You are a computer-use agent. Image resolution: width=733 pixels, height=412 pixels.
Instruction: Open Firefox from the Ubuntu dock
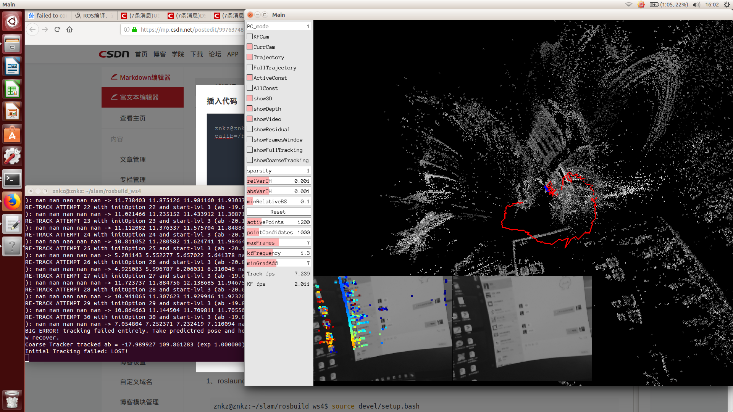click(x=12, y=201)
